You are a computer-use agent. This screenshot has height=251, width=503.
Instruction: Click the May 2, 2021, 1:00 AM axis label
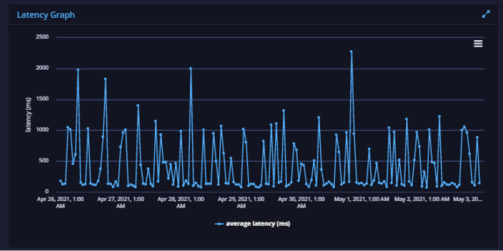[422, 199]
